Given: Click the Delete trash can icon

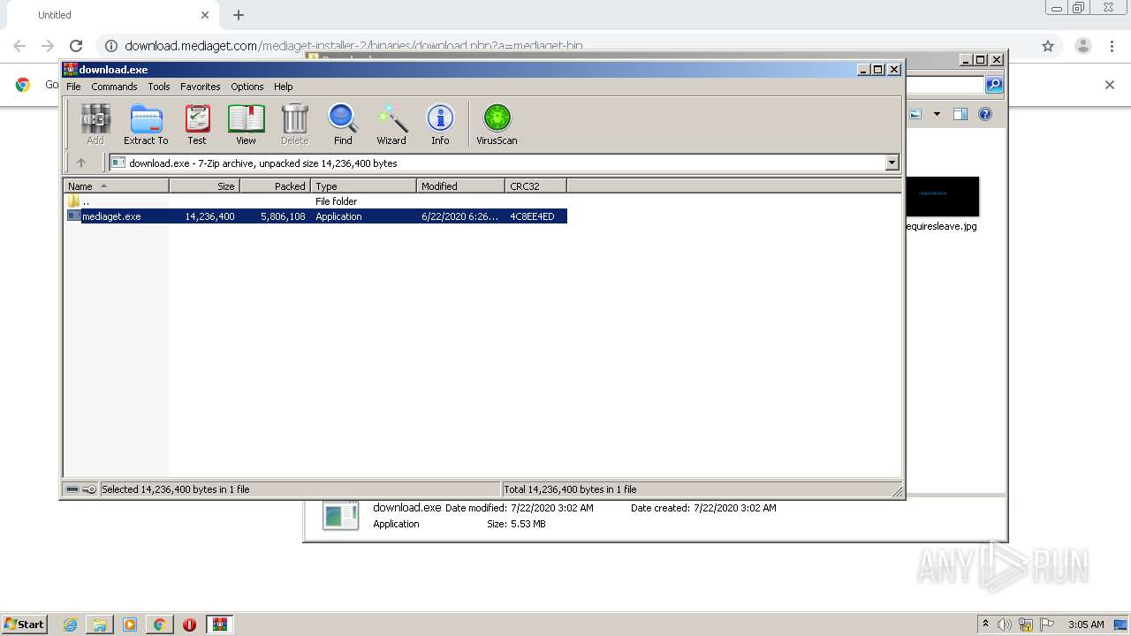Looking at the screenshot, I should (294, 124).
